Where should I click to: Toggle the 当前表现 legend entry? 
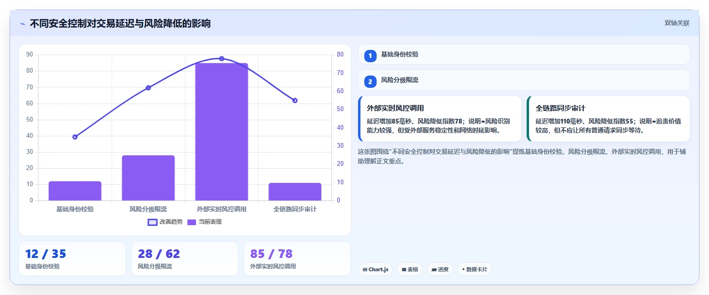point(204,222)
